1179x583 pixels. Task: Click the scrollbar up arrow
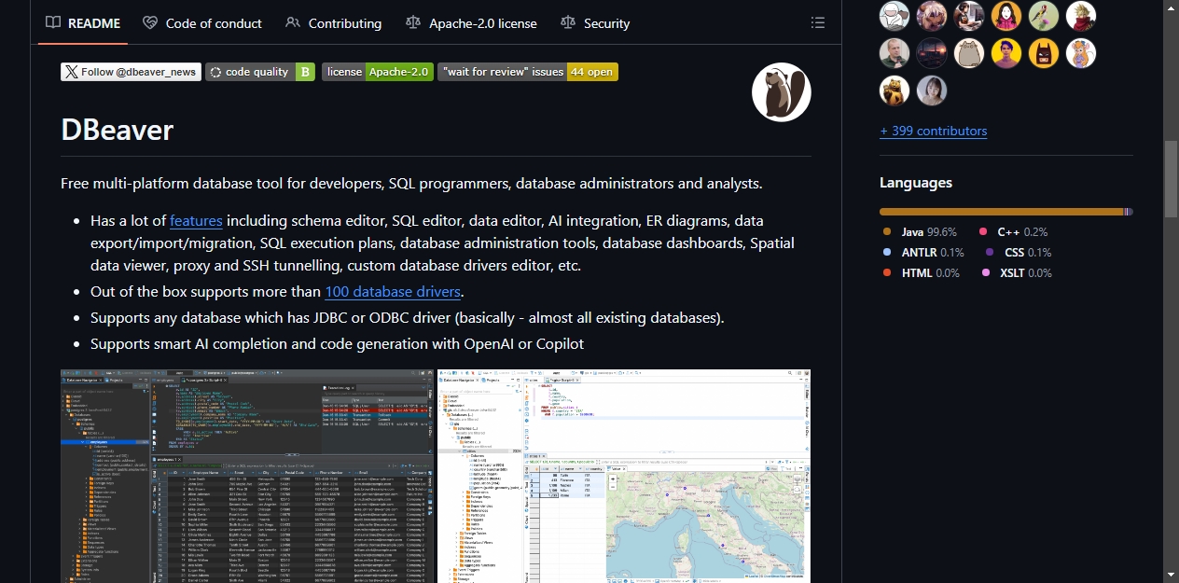(x=1171, y=8)
